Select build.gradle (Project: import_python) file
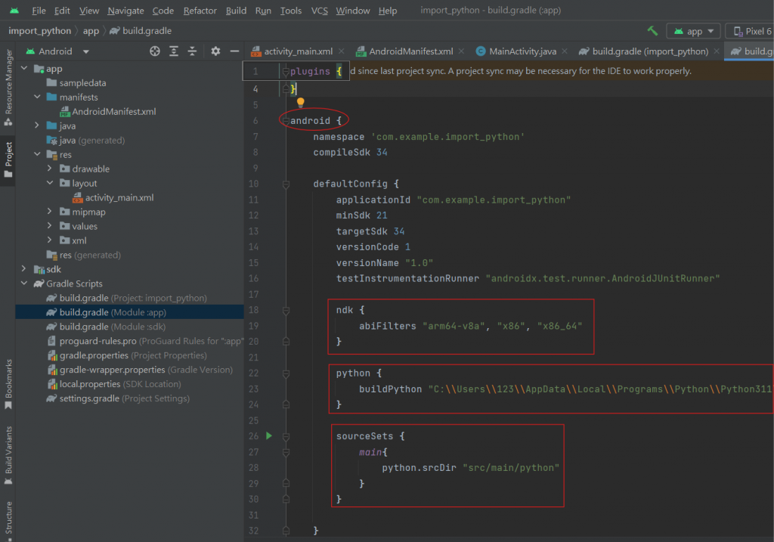Image resolution: width=774 pixels, height=542 pixels. pyautogui.click(x=126, y=298)
